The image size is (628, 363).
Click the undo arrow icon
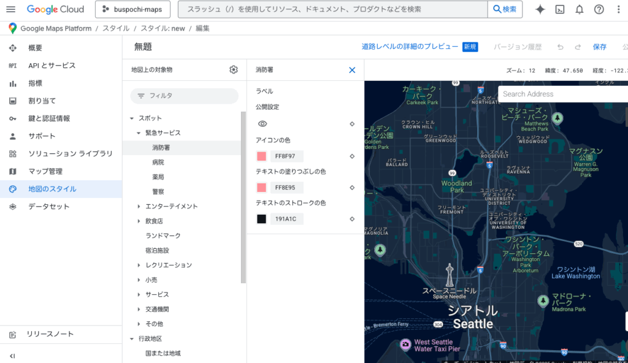point(560,47)
